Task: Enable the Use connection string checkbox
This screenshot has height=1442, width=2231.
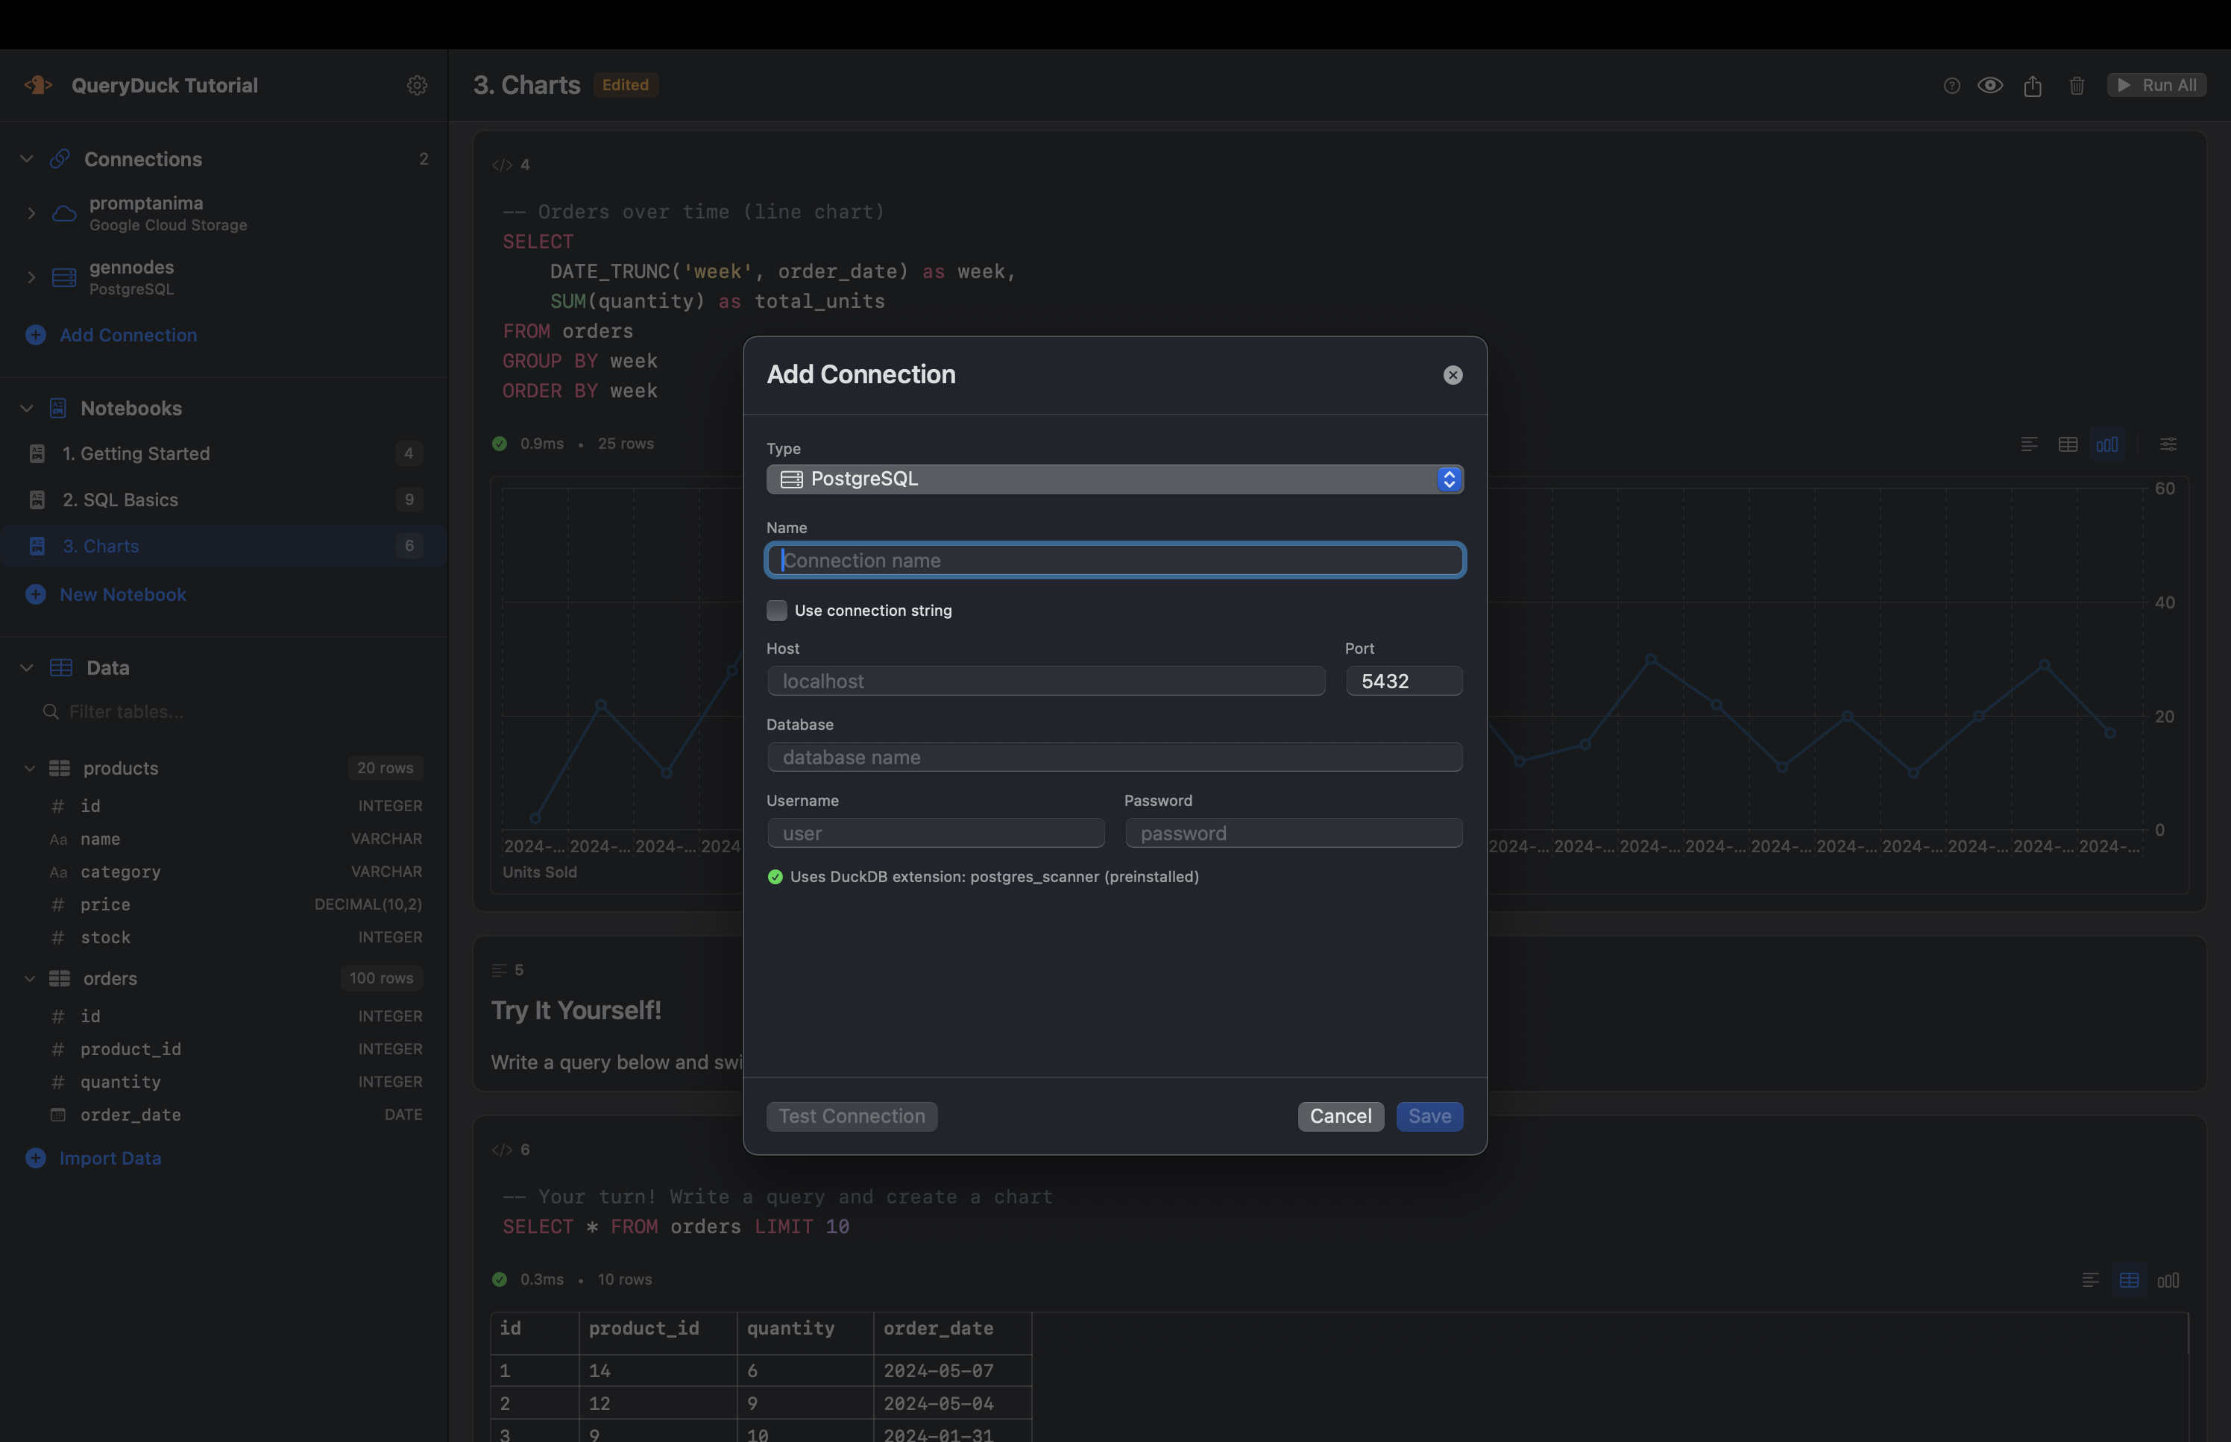Action: point(776,610)
